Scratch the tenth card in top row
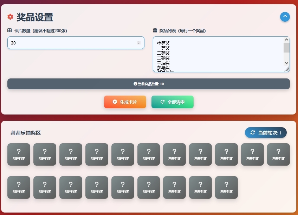Image resolution: width=298 pixels, height=215 pixels. coord(253,154)
